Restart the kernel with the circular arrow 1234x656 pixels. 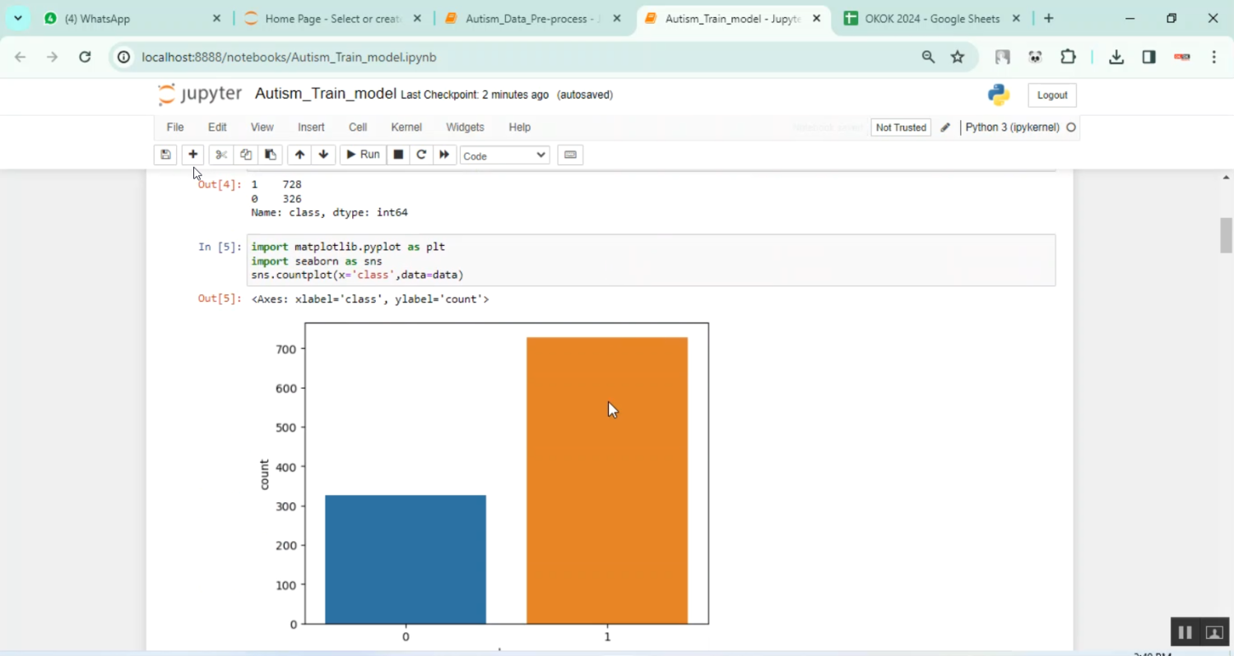point(421,155)
